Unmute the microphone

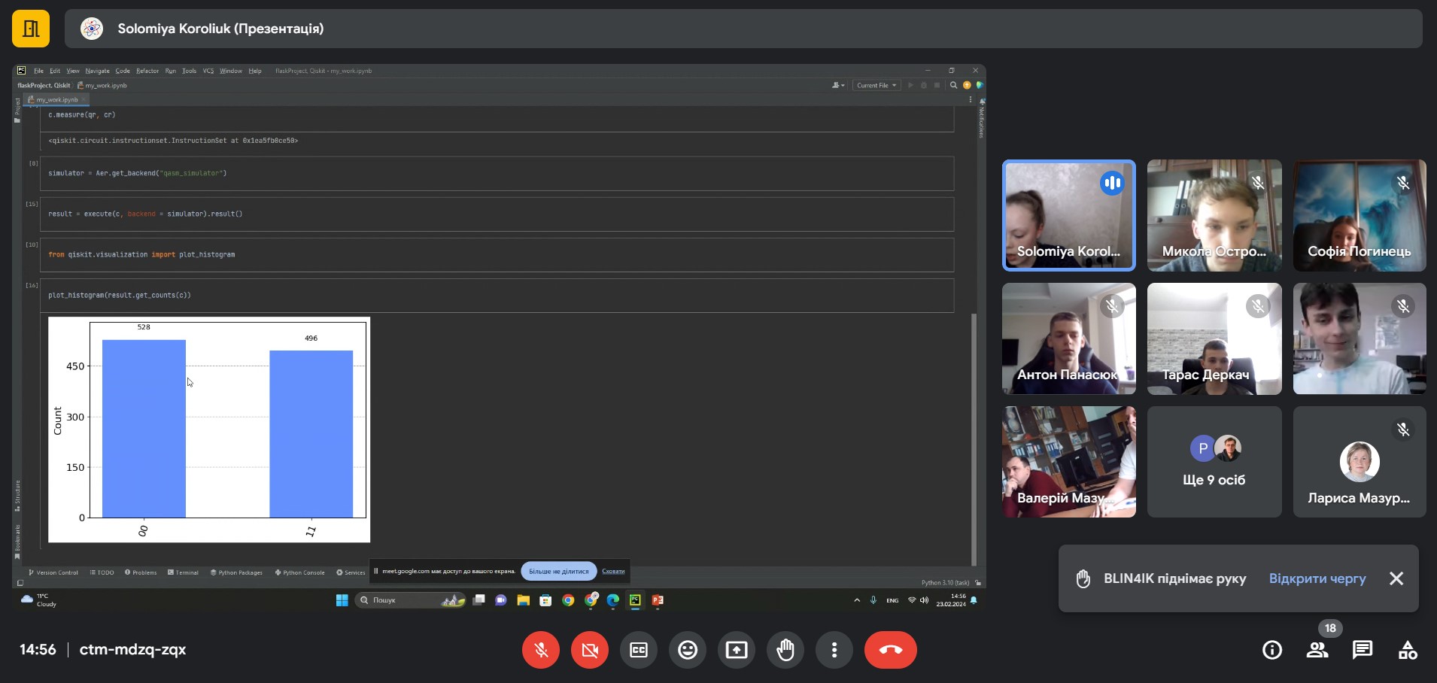[x=540, y=650]
